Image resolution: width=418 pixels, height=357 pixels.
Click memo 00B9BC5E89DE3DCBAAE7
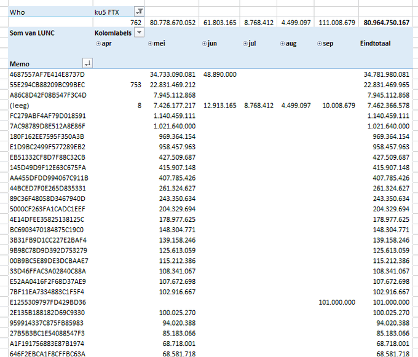coord(49,261)
